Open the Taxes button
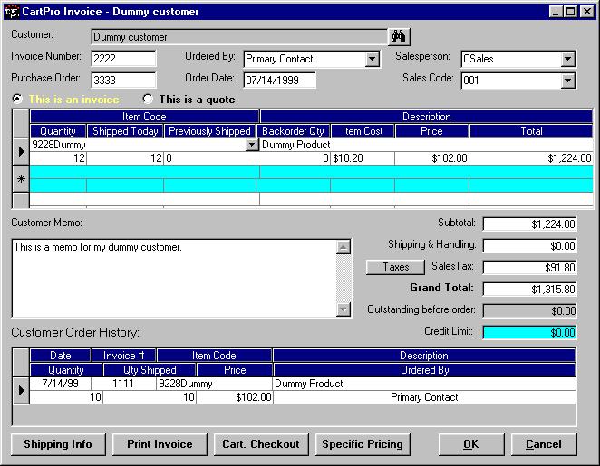The width and height of the screenshot is (600, 466). point(396,267)
